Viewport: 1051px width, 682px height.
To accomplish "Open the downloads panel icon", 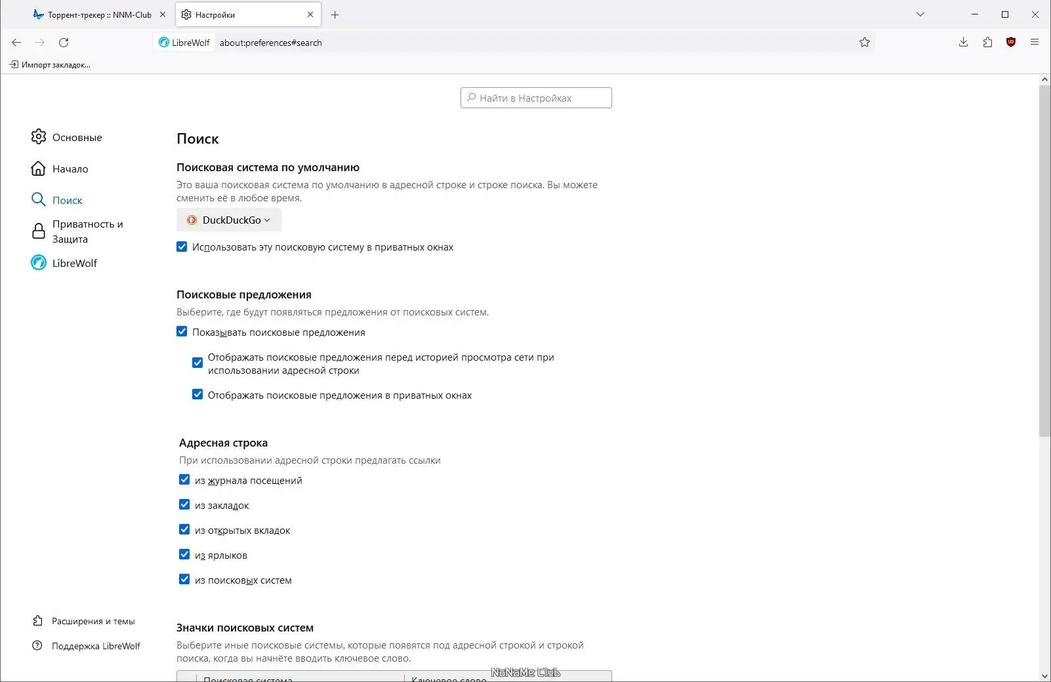I will pos(963,43).
